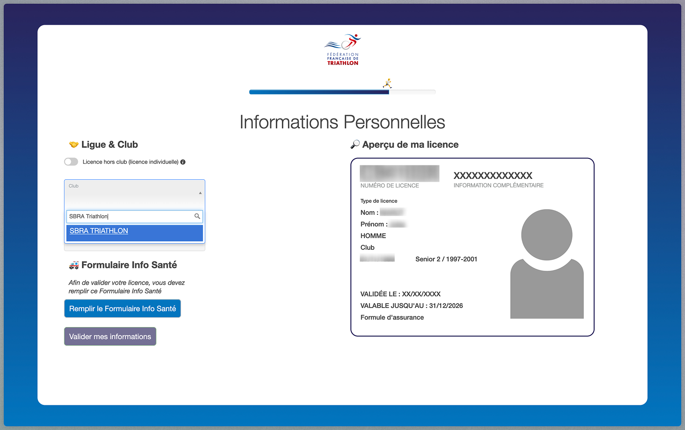This screenshot has width=685, height=430.
Task: Enable the Licence hors club toggle
Action: (x=71, y=162)
